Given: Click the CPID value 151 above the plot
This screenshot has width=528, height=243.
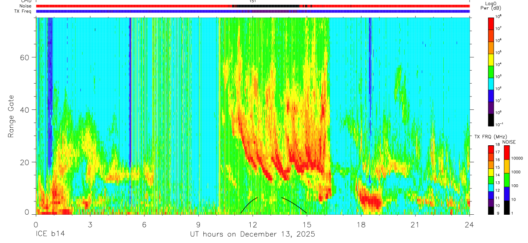Looking at the screenshot, I should click(x=253, y=1).
